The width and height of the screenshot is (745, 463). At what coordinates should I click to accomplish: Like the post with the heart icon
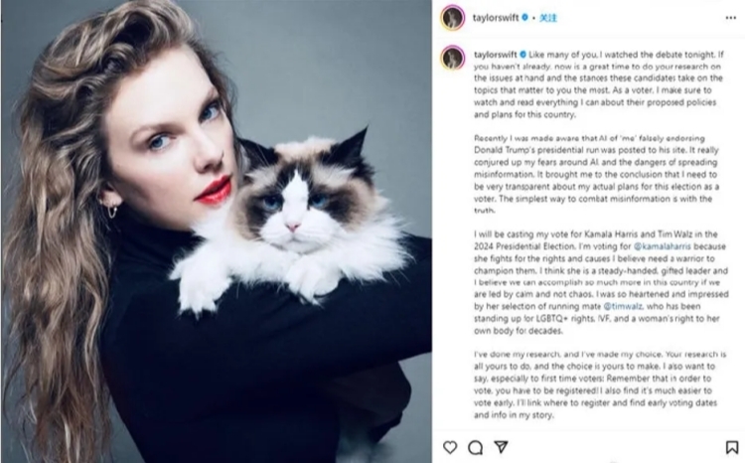pyautogui.click(x=450, y=447)
